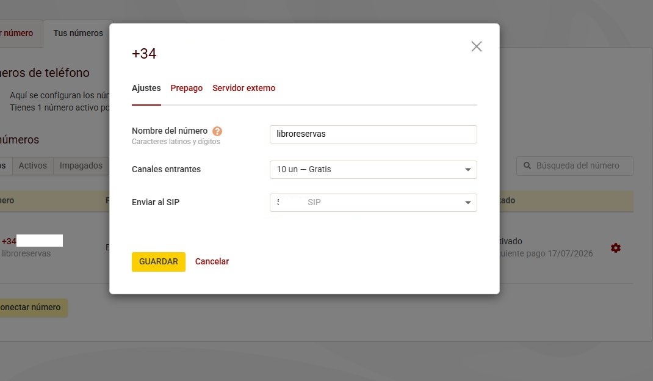653x381 pixels.
Task: Click the libroreservas text under the number
Action: (x=26, y=253)
